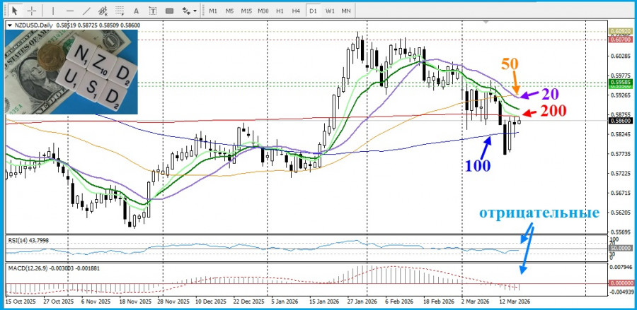The height and width of the screenshot is (310, 637).
Task: Click the 15 Oct 2025 date label
Action: [20, 302]
